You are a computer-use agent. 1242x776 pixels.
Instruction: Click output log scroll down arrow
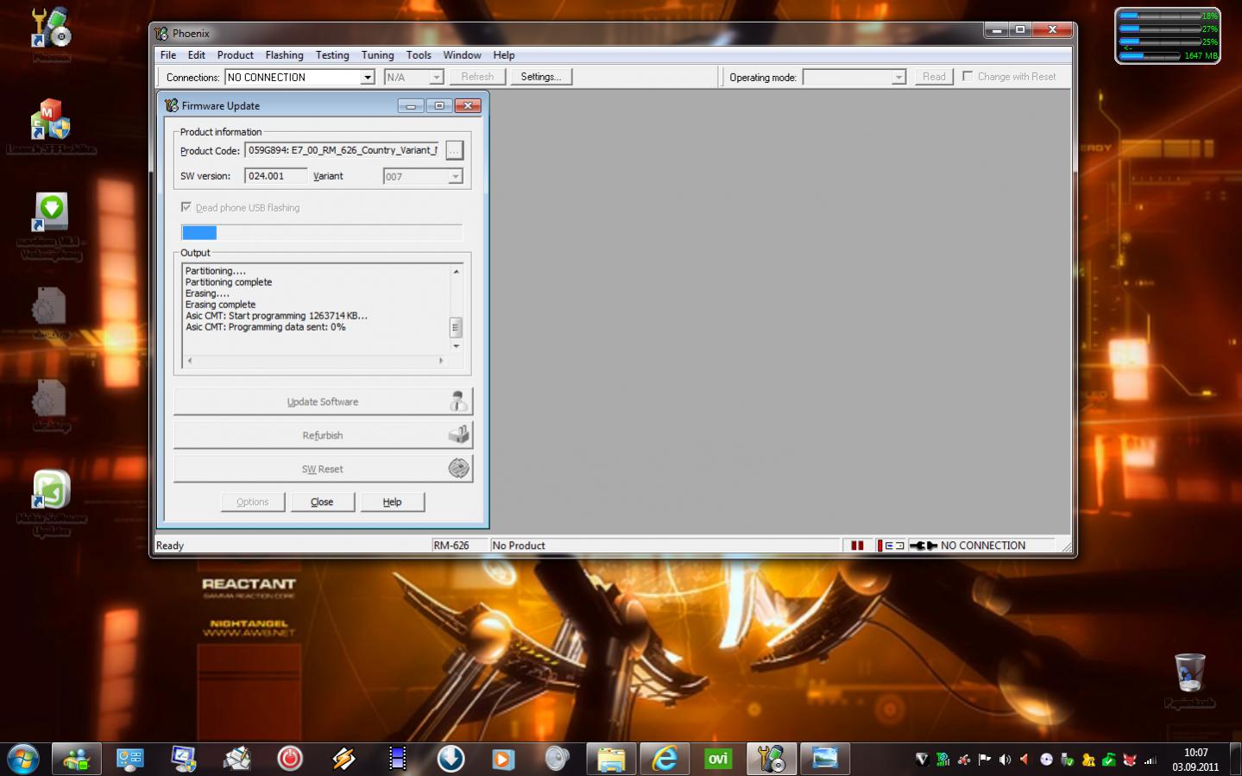(456, 346)
